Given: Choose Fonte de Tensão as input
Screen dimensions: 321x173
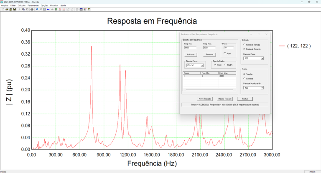Looking at the screenshot, I should 245,45.
